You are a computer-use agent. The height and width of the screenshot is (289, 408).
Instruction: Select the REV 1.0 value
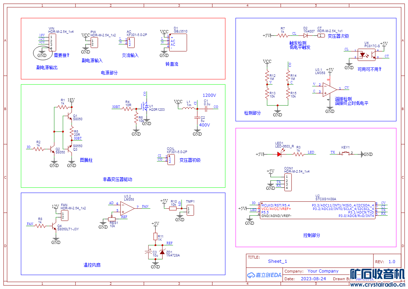392,262
